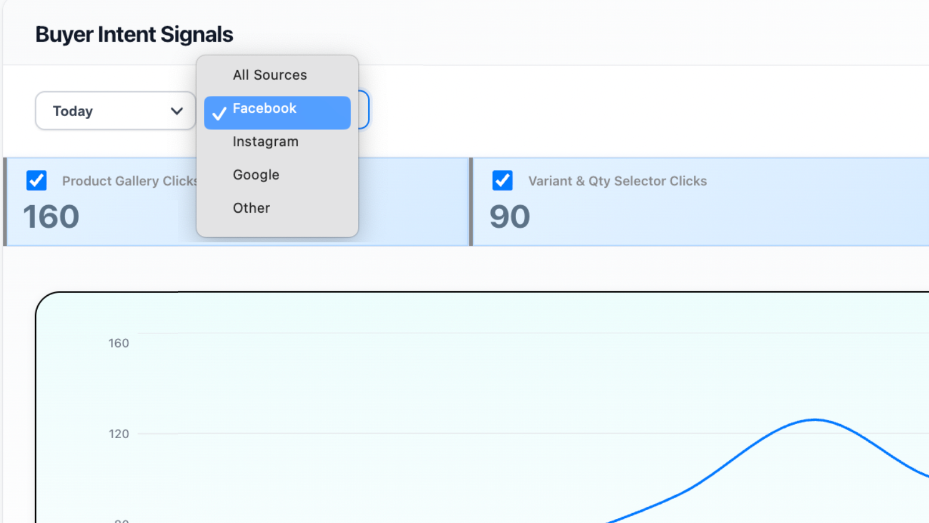
Task: Click the Product Gallery Clicks label
Action: click(129, 181)
